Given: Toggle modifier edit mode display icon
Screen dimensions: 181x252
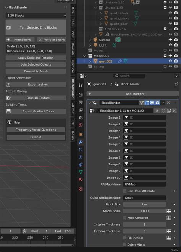Looking at the screenshot, I should pyautogui.click(x=147, y=103).
